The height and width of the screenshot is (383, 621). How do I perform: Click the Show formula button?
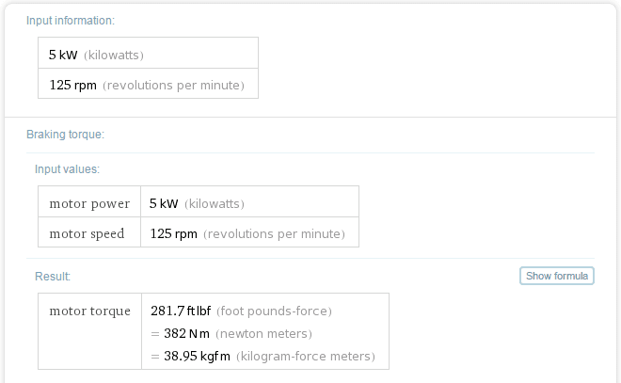[x=556, y=276]
